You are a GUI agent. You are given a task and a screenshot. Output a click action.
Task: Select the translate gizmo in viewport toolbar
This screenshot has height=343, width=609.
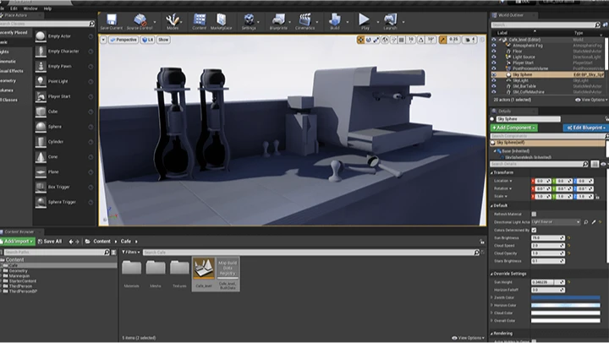click(360, 40)
